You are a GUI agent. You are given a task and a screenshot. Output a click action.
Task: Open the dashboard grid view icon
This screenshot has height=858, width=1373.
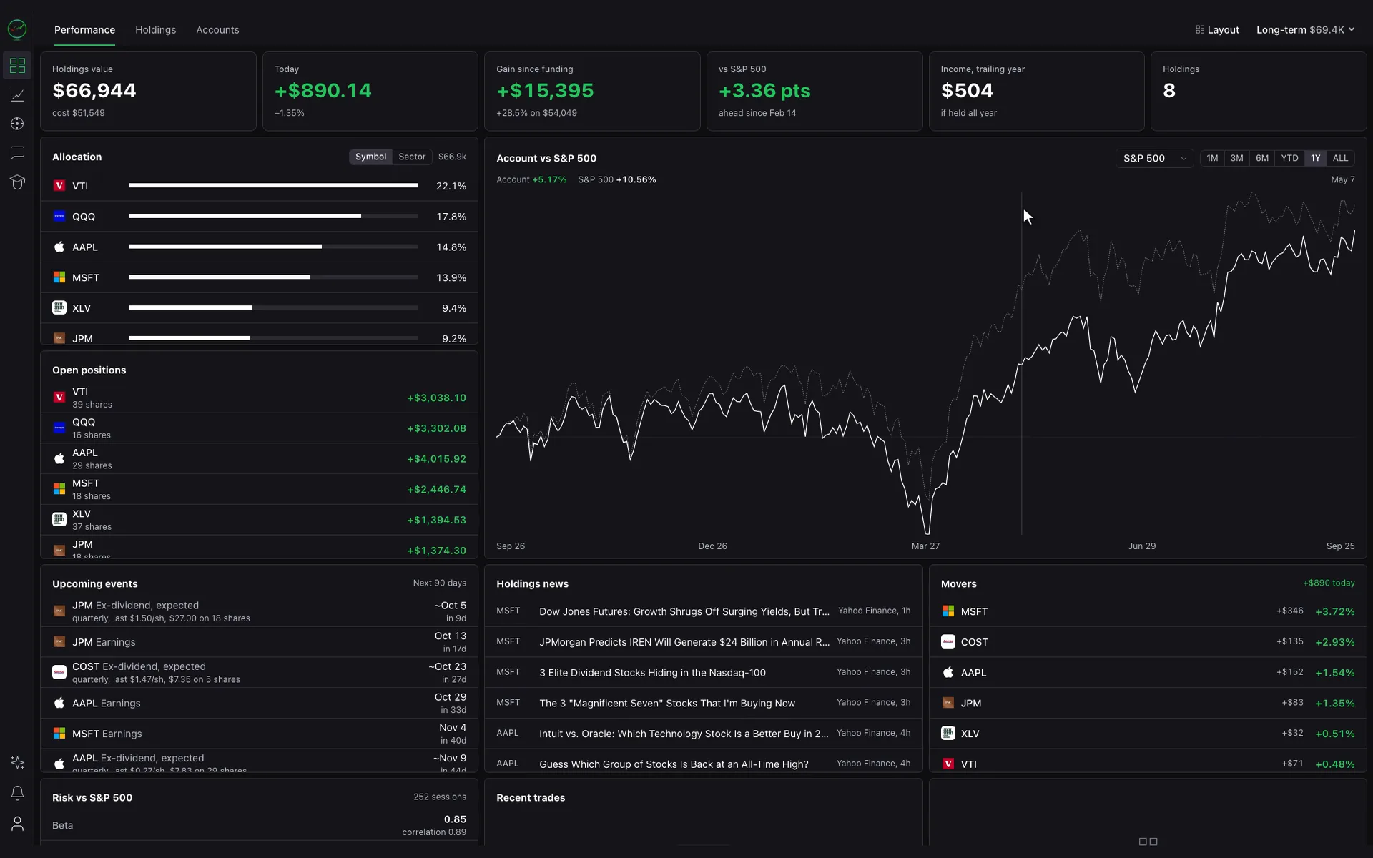point(17,66)
